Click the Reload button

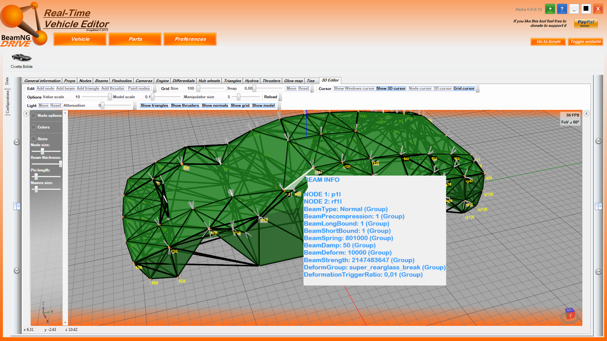click(x=271, y=97)
